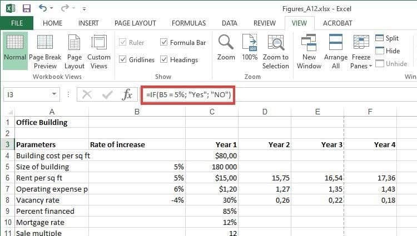
Task: Switch to Page Layout view
Action: click(74, 51)
